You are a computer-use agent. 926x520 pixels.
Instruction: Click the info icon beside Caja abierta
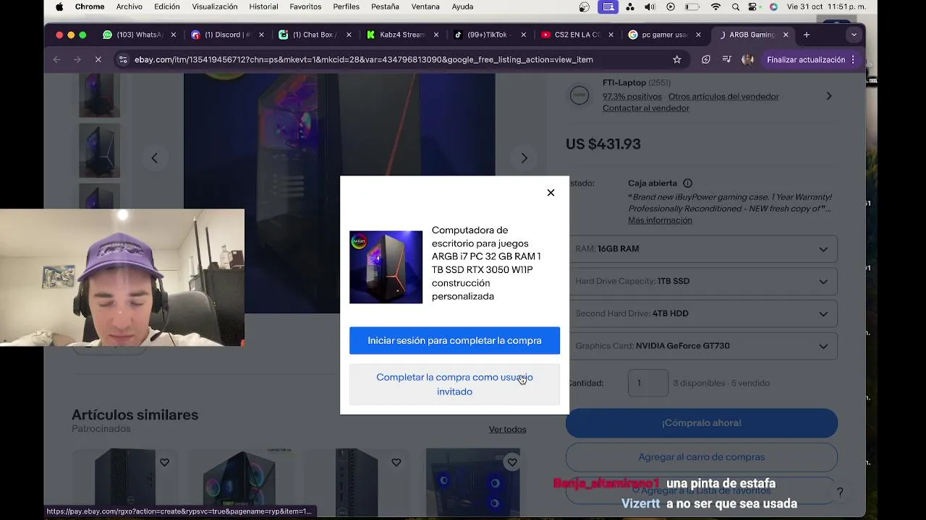pos(688,183)
